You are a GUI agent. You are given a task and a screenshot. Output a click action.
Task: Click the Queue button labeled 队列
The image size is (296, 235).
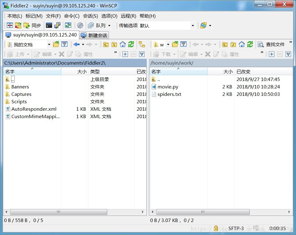(x=97, y=25)
